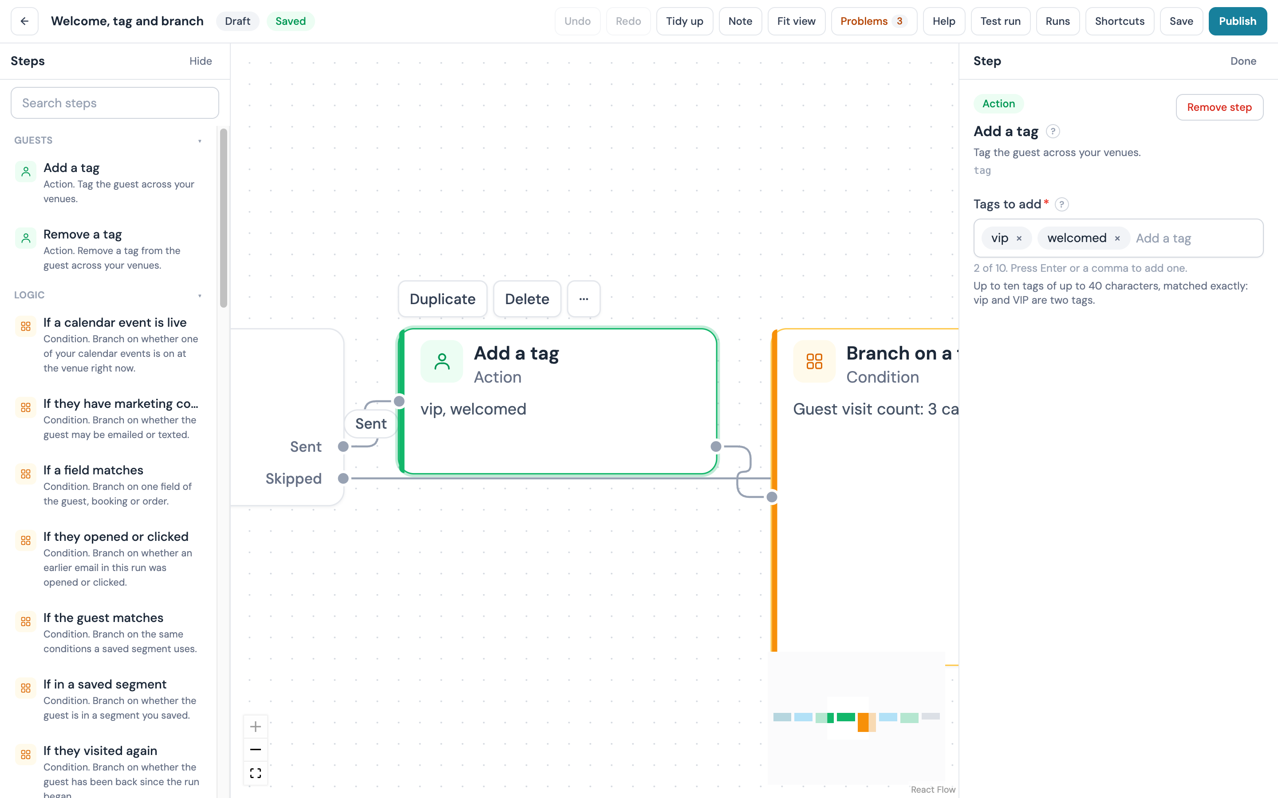Choose 'If a field matches' step title

(93, 470)
